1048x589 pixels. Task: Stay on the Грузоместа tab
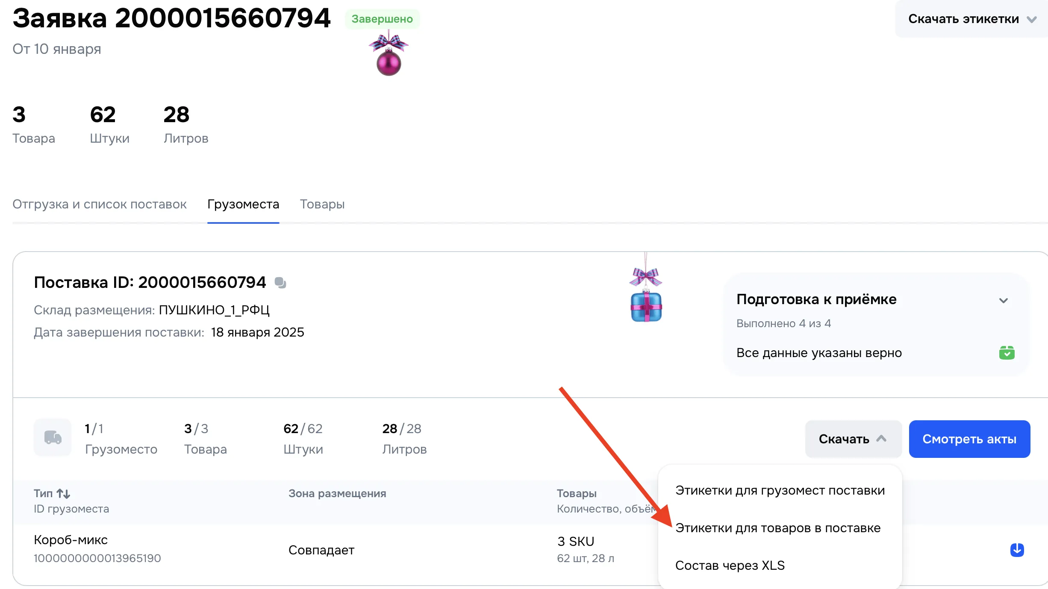click(243, 205)
